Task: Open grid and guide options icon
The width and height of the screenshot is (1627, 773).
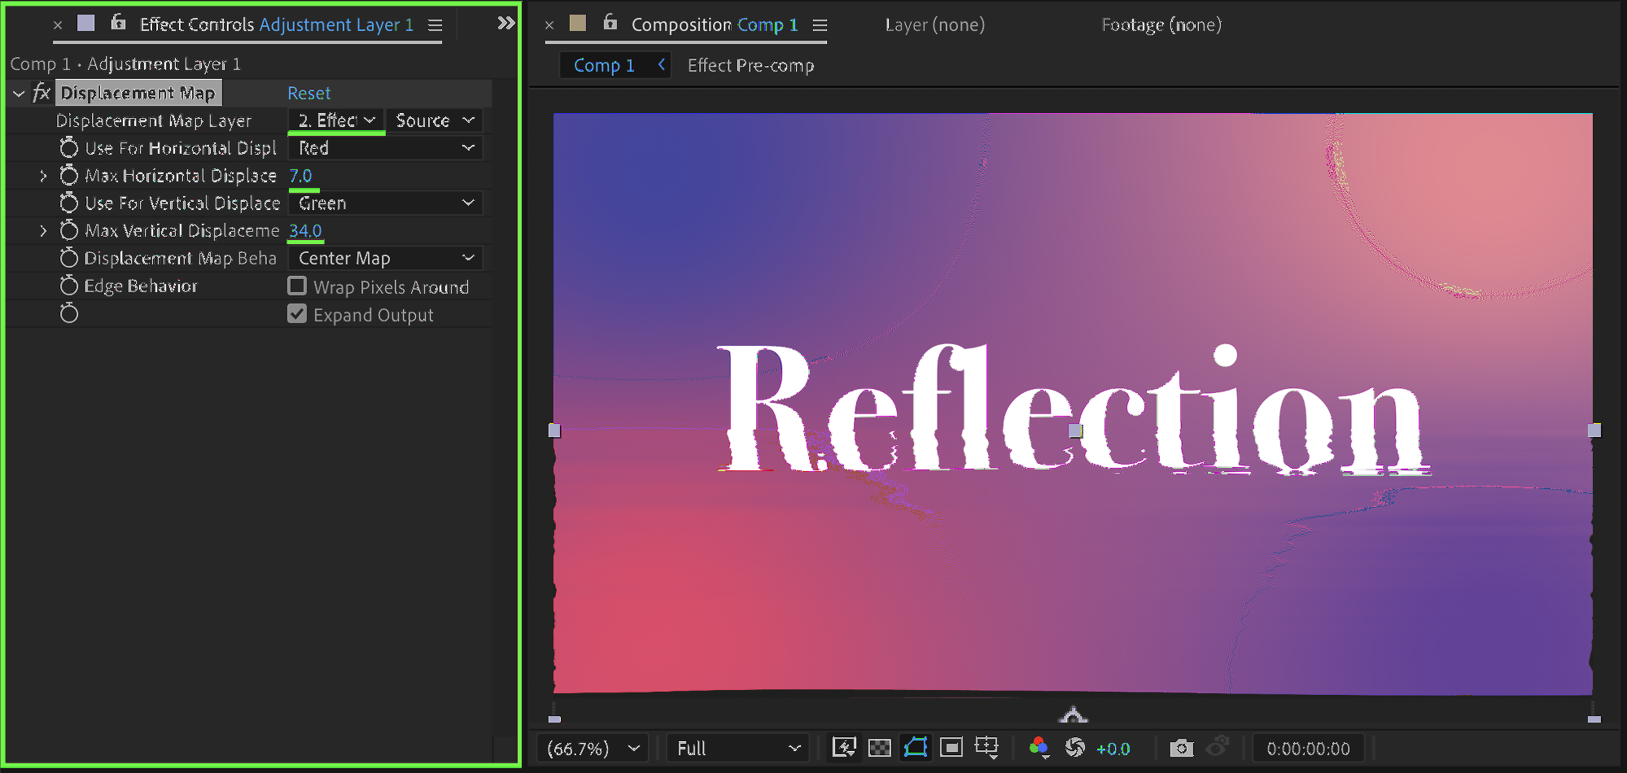Action: (986, 747)
